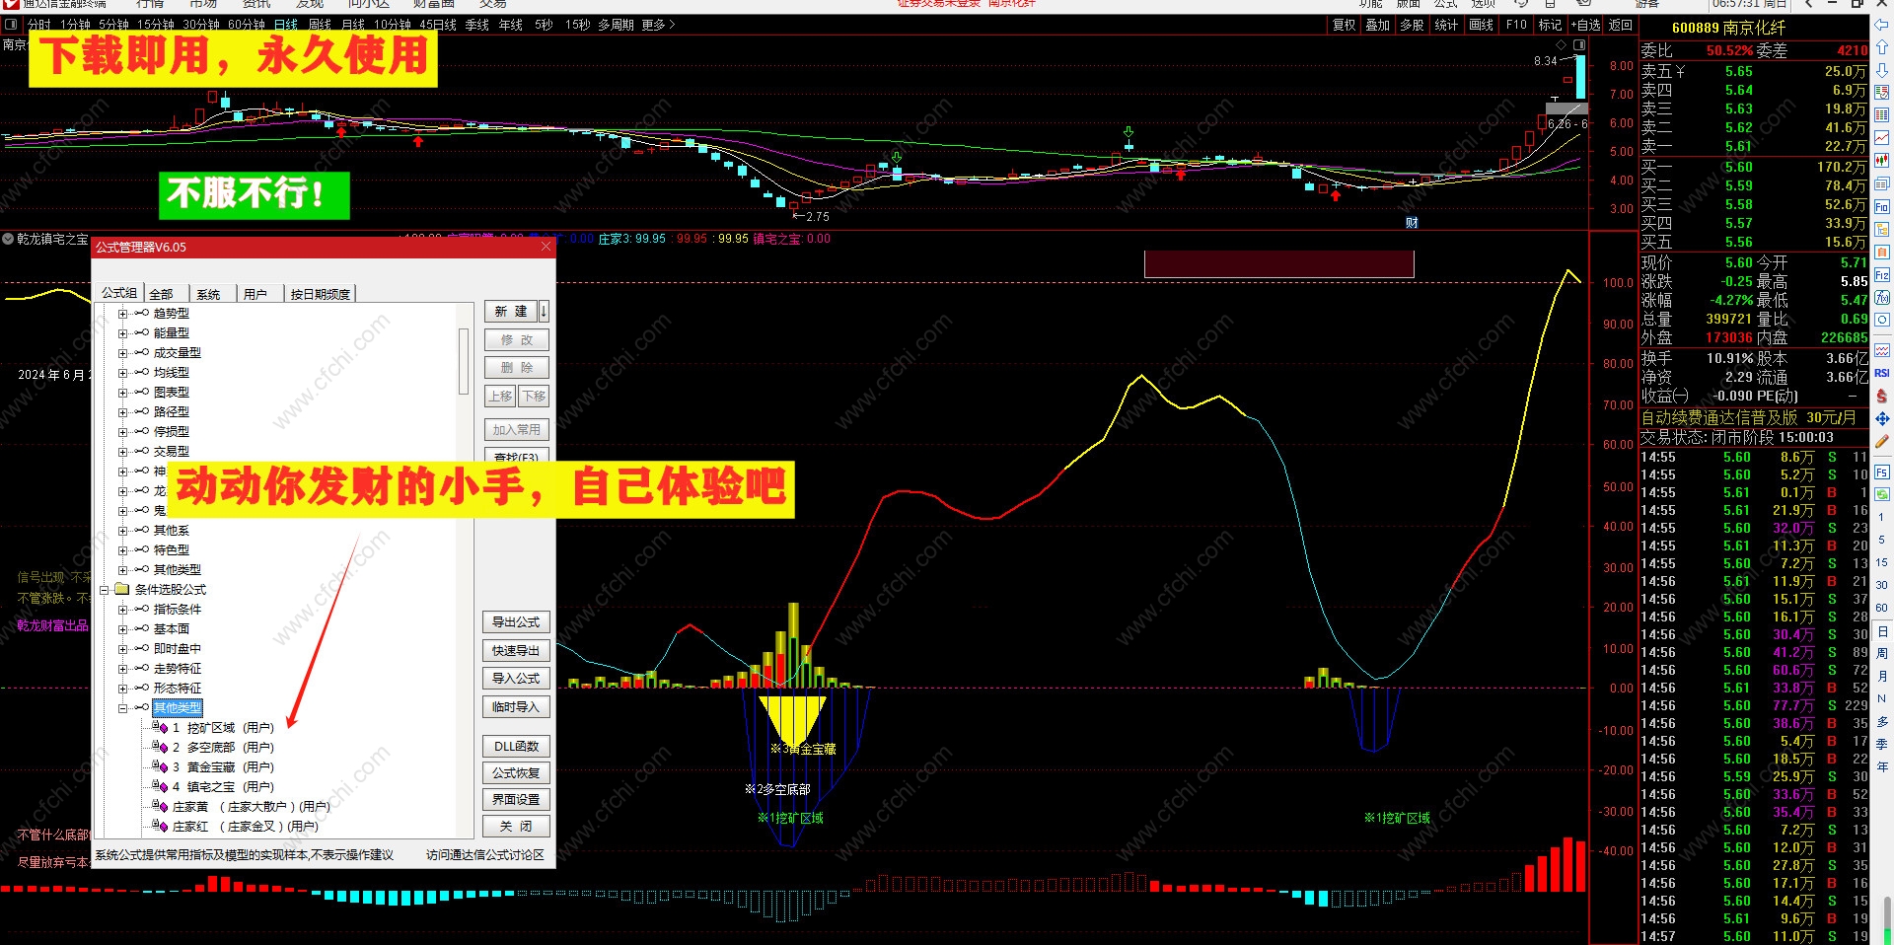Switch to 周 period in right sidebar
The height and width of the screenshot is (945, 1894).
point(1882,653)
